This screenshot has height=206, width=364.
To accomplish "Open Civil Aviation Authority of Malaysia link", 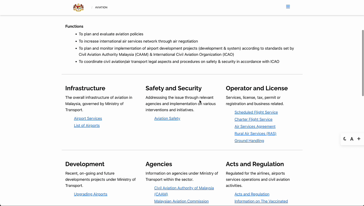I will pos(184,188).
